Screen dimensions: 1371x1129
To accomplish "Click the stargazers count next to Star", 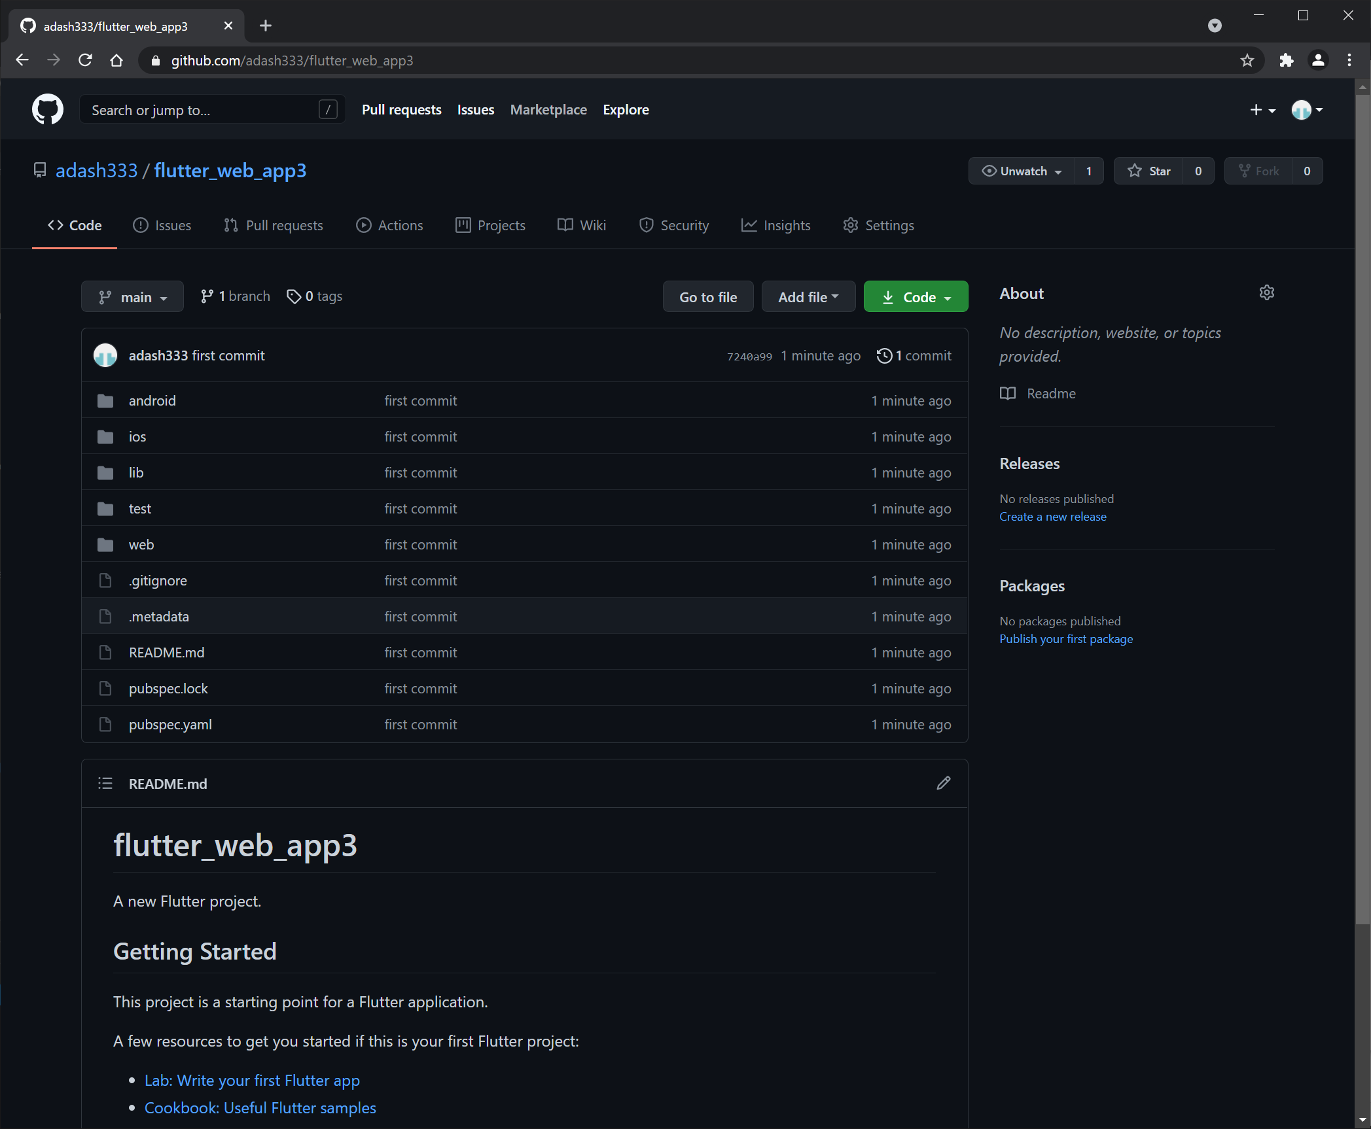I will click(1198, 171).
